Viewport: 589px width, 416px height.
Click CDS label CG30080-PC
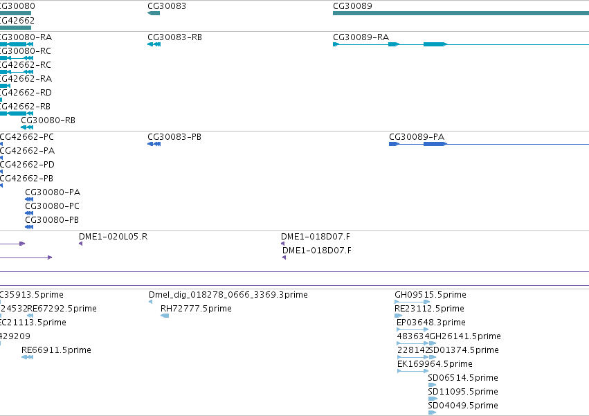click(52, 206)
